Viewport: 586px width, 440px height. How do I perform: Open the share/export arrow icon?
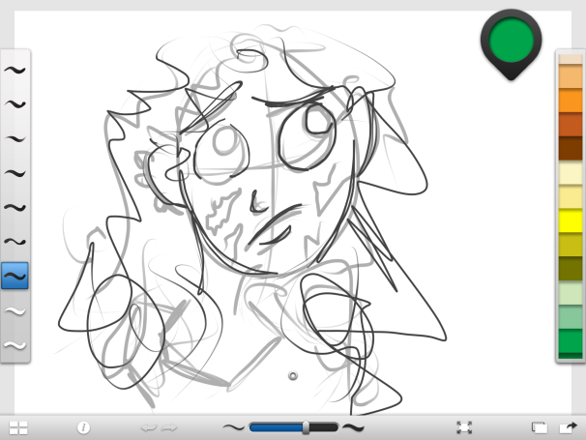click(568, 427)
